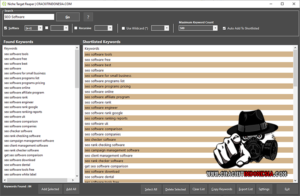Screen dimensions: 300x196
Task: Click Select All for shortlisted keywords
Action: click(151, 189)
